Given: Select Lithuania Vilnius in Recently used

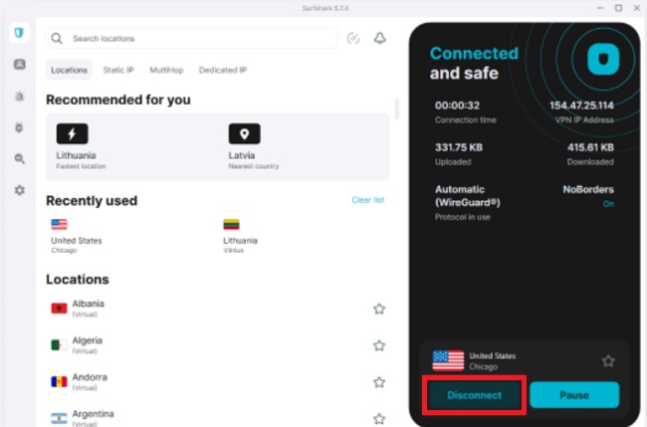Looking at the screenshot, I should (x=240, y=236).
